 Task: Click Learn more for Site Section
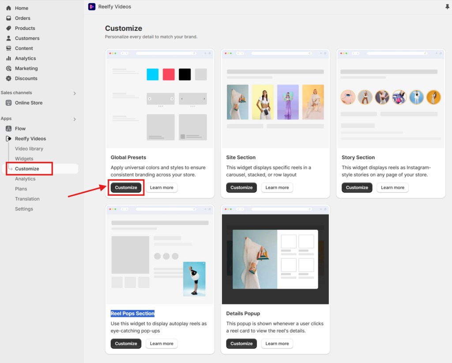[x=277, y=187]
